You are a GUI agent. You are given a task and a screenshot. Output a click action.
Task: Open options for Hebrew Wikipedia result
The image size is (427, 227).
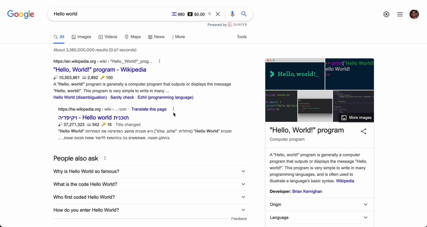[x=173, y=109]
